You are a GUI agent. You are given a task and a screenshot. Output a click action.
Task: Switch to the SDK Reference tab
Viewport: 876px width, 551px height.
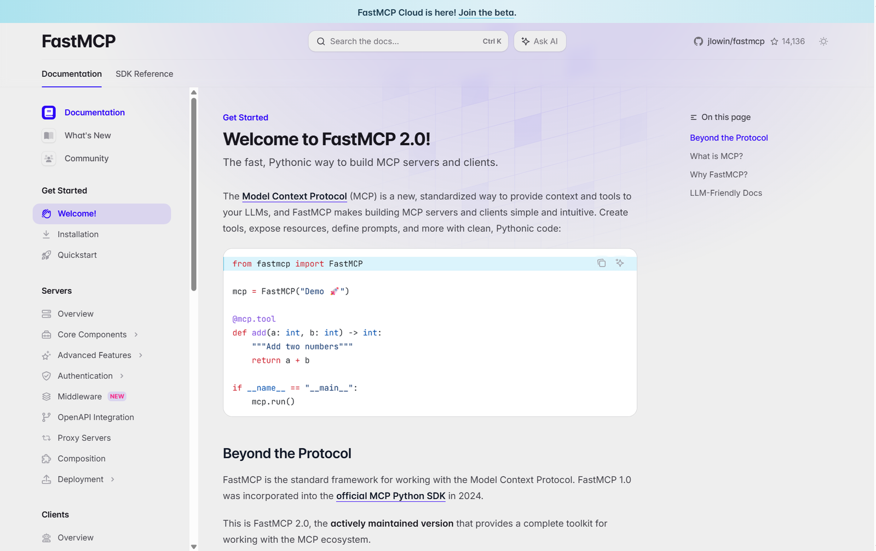144,74
